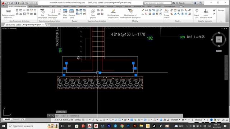Click the Reinforcement elevation tool
The image size is (230, 129).
8,14
